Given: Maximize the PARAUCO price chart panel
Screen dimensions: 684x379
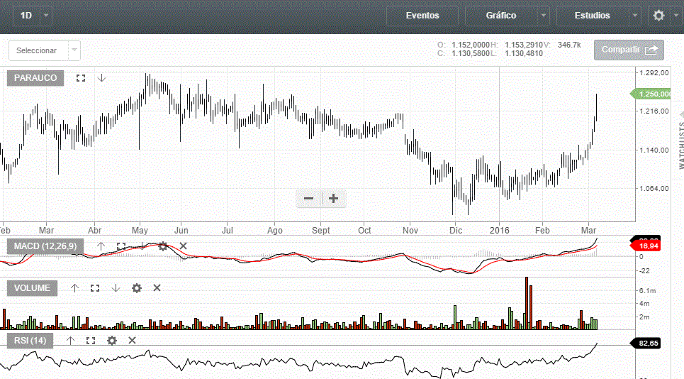Looking at the screenshot, I should point(81,78).
